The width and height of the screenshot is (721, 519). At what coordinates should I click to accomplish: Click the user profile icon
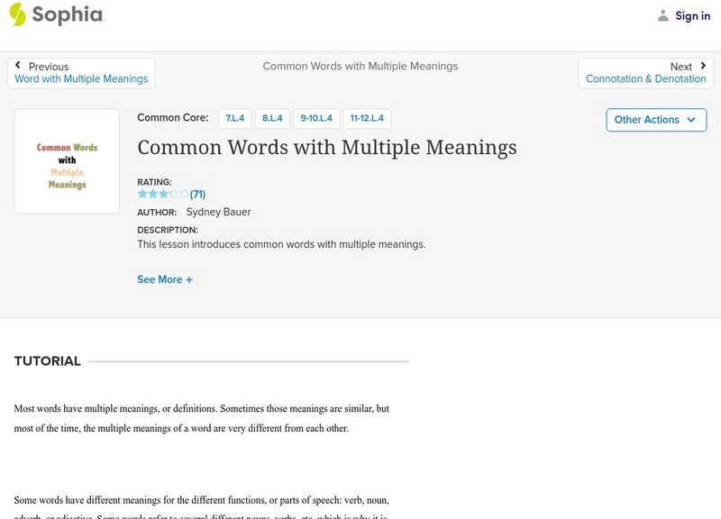coord(663,16)
